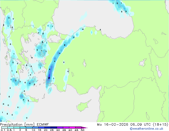169x131 pixels.
Task: Select the 30–35 mm purple legend swatch
Action: click(x=60, y=128)
